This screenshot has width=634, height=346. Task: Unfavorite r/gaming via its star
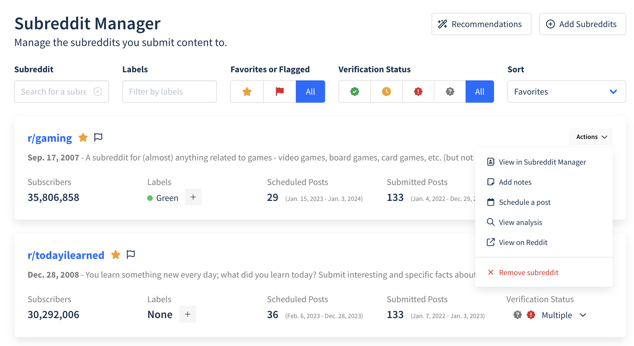[83, 137]
